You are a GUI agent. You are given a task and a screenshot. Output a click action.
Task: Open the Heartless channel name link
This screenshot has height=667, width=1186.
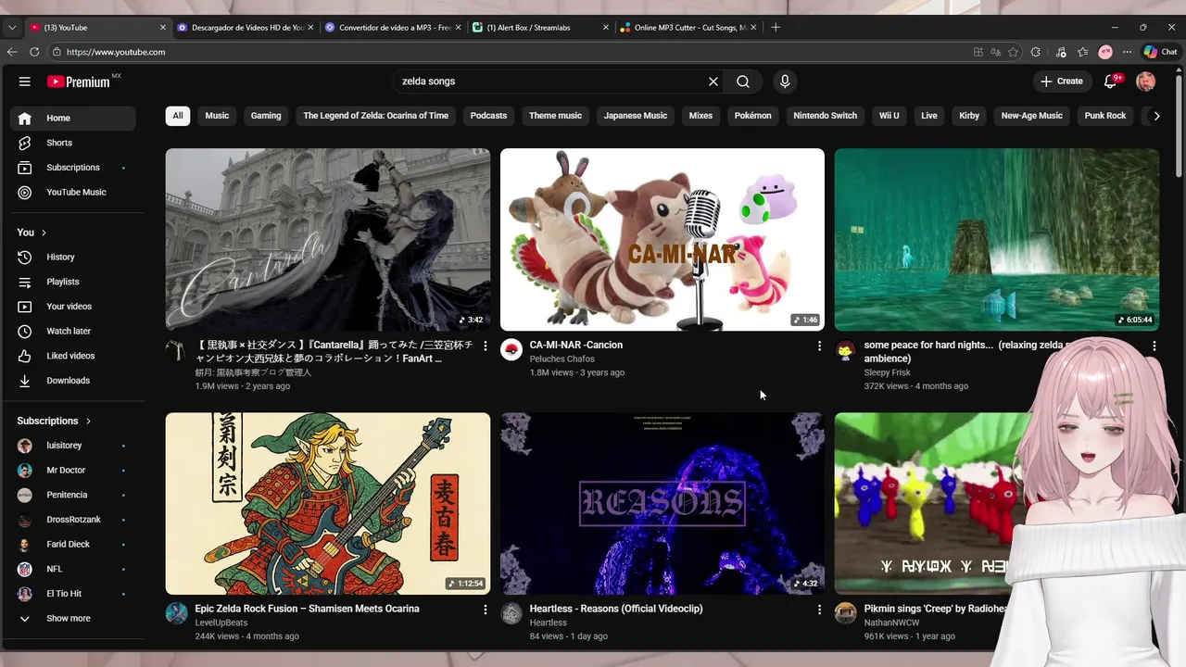pyautogui.click(x=548, y=623)
